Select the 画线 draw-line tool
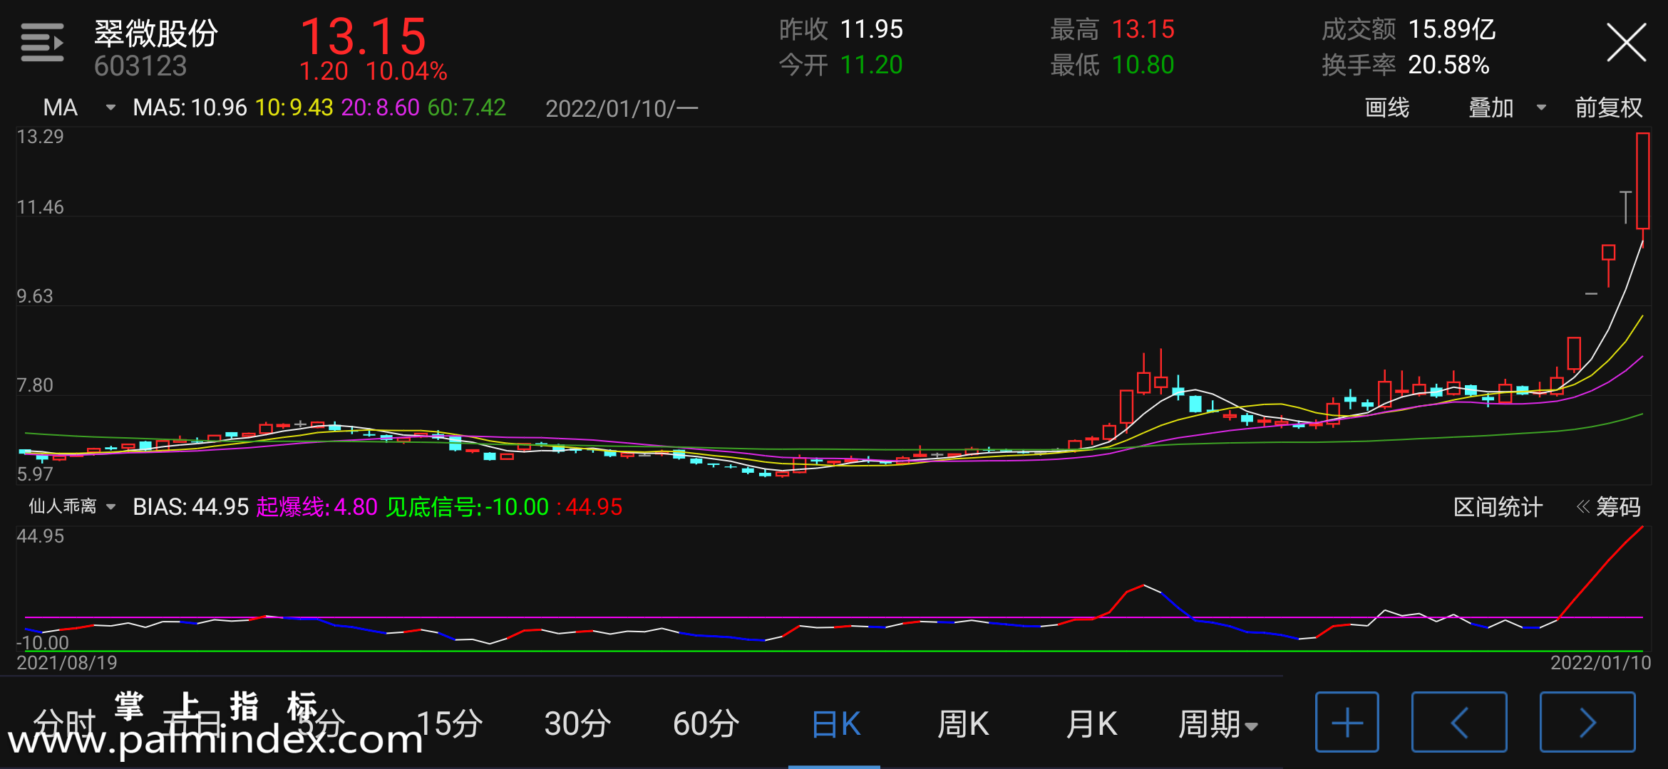Image resolution: width=1668 pixels, height=769 pixels. click(1386, 108)
